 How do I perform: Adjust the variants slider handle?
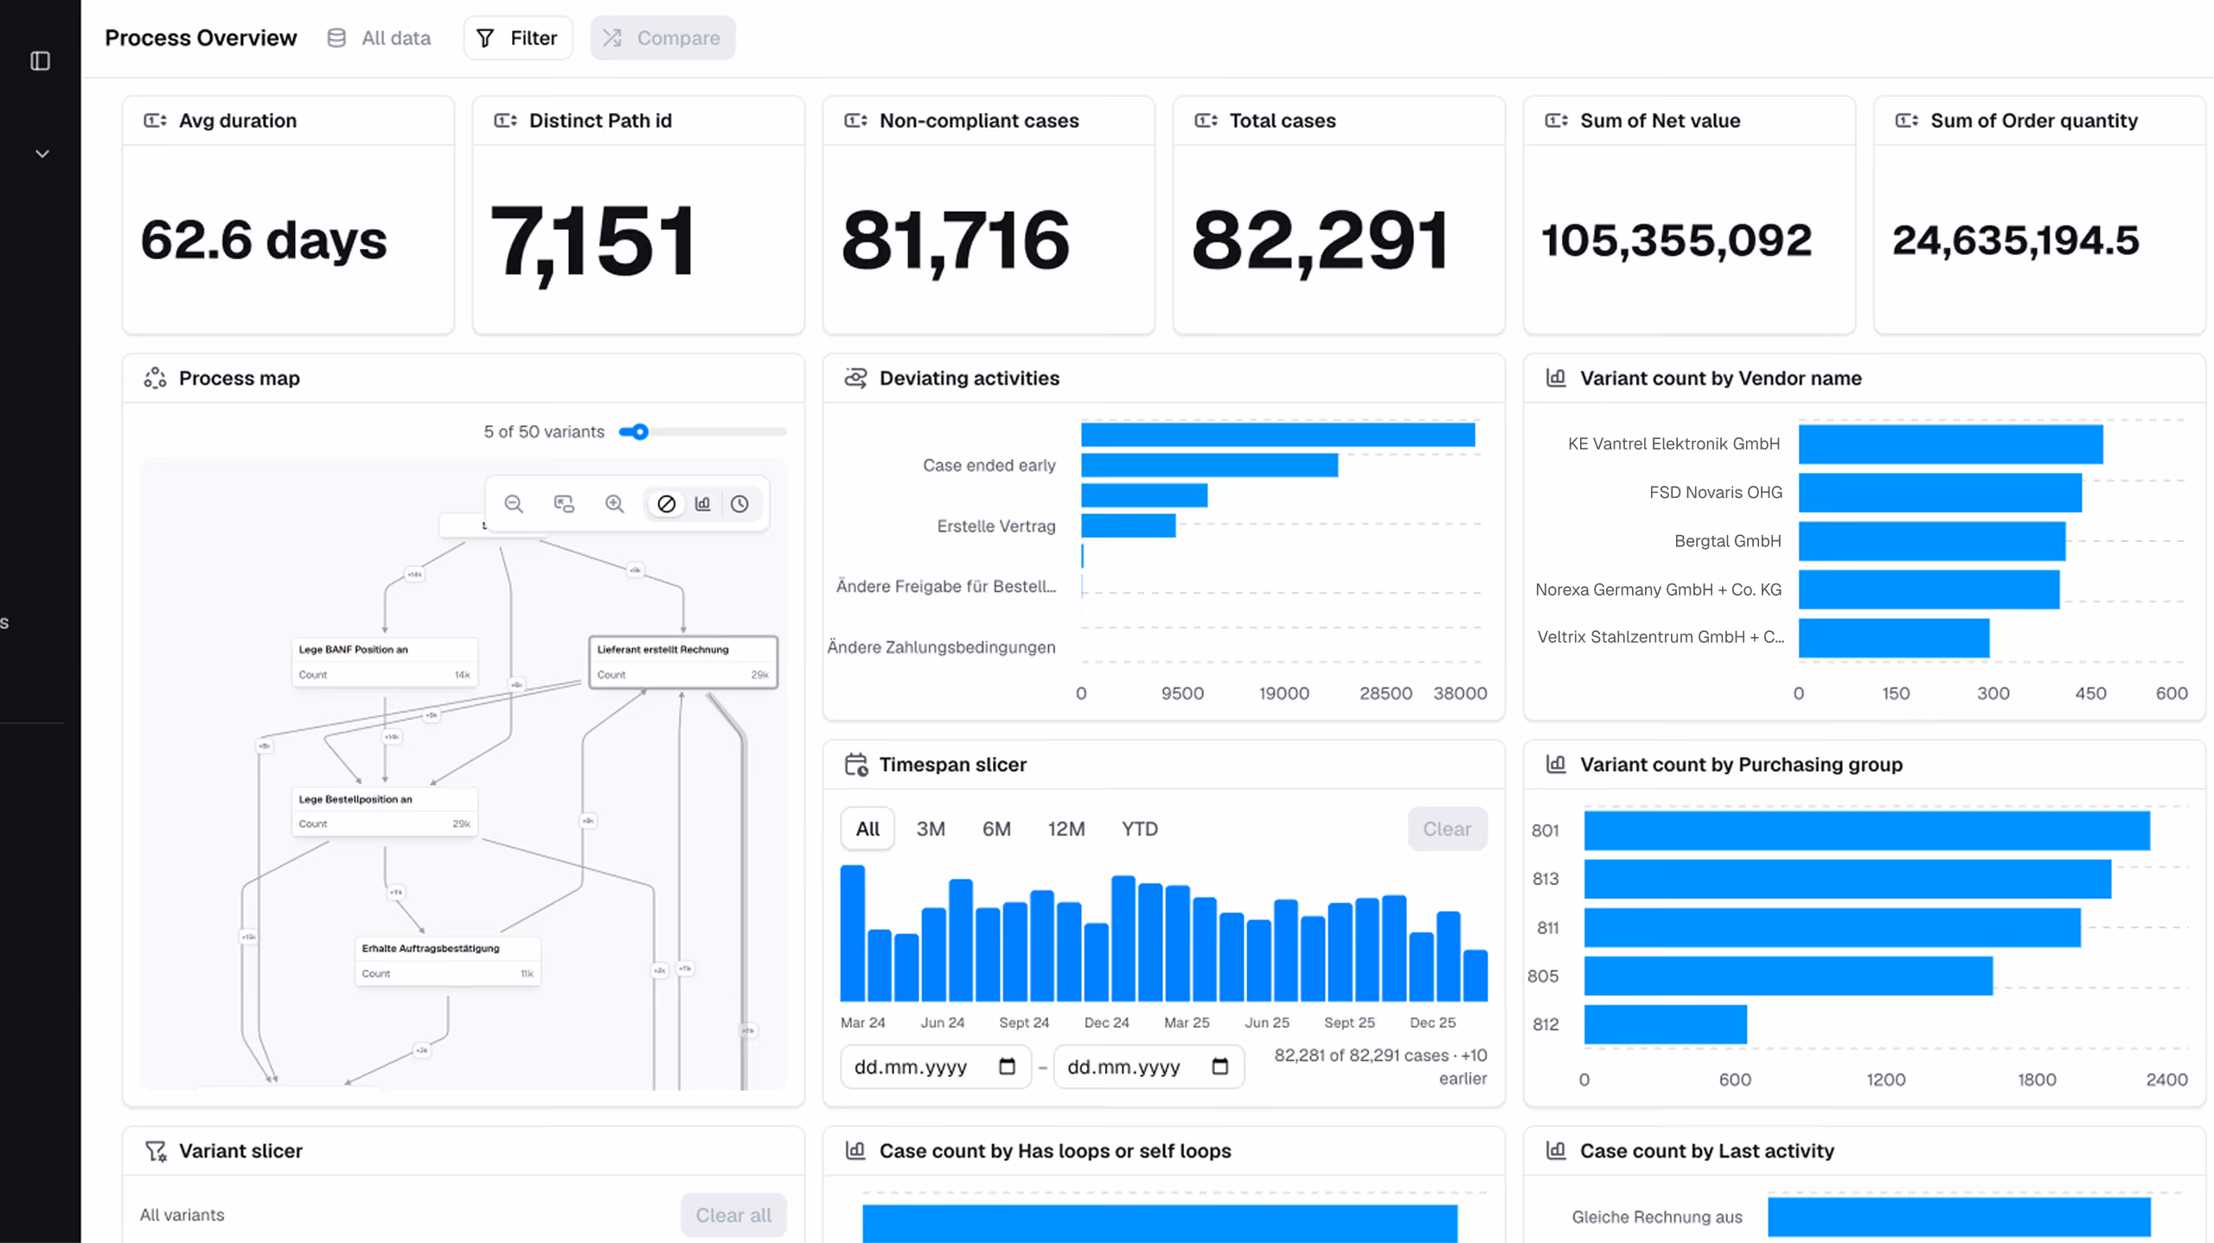pos(639,431)
